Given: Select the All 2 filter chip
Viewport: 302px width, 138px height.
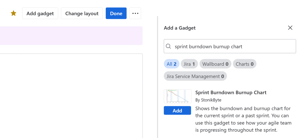Looking at the screenshot, I should [171, 64].
